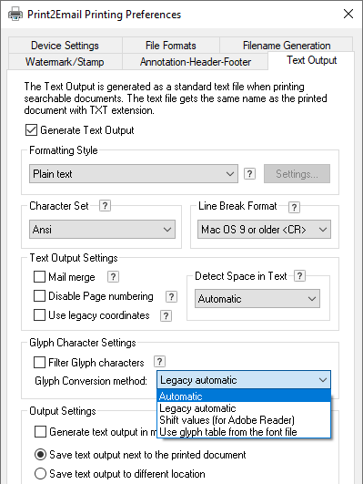The width and height of the screenshot is (363, 484).
Task: Tick the Filter Glyph characters checkbox
Action: tap(39, 363)
